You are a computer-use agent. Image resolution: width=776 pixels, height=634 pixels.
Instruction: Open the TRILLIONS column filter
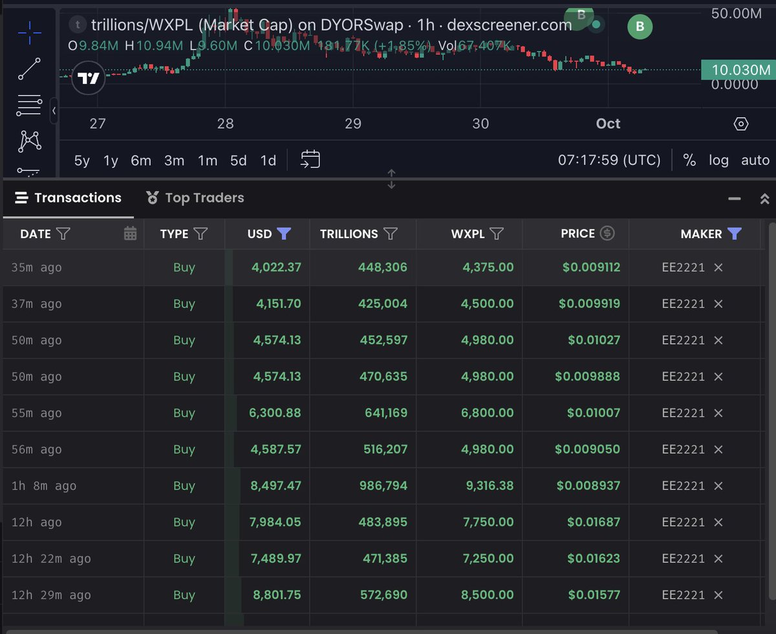390,234
